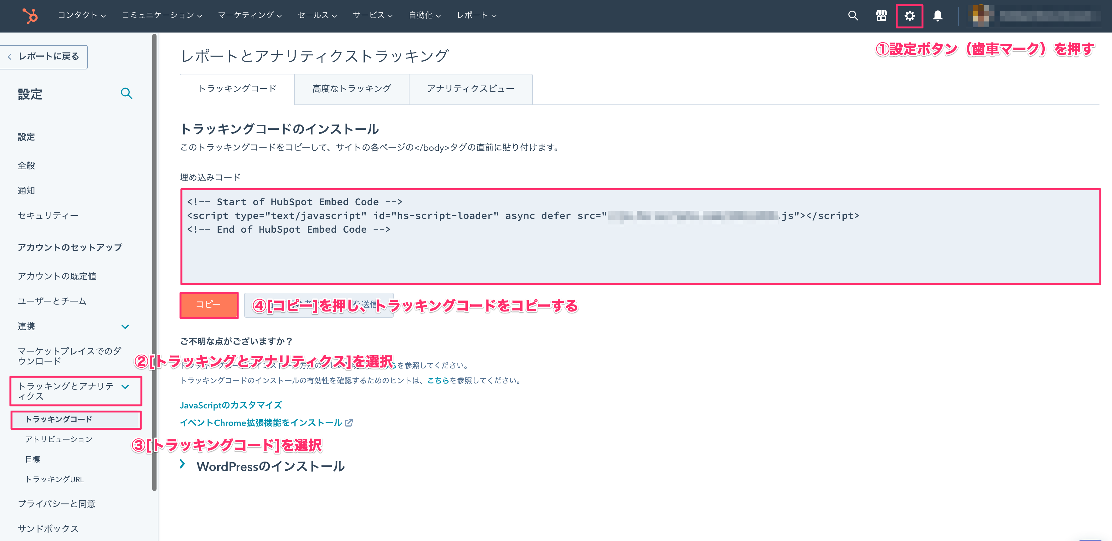Select セキュリティー in settings sidebar
1112x541 pixels.
(48, 215)
